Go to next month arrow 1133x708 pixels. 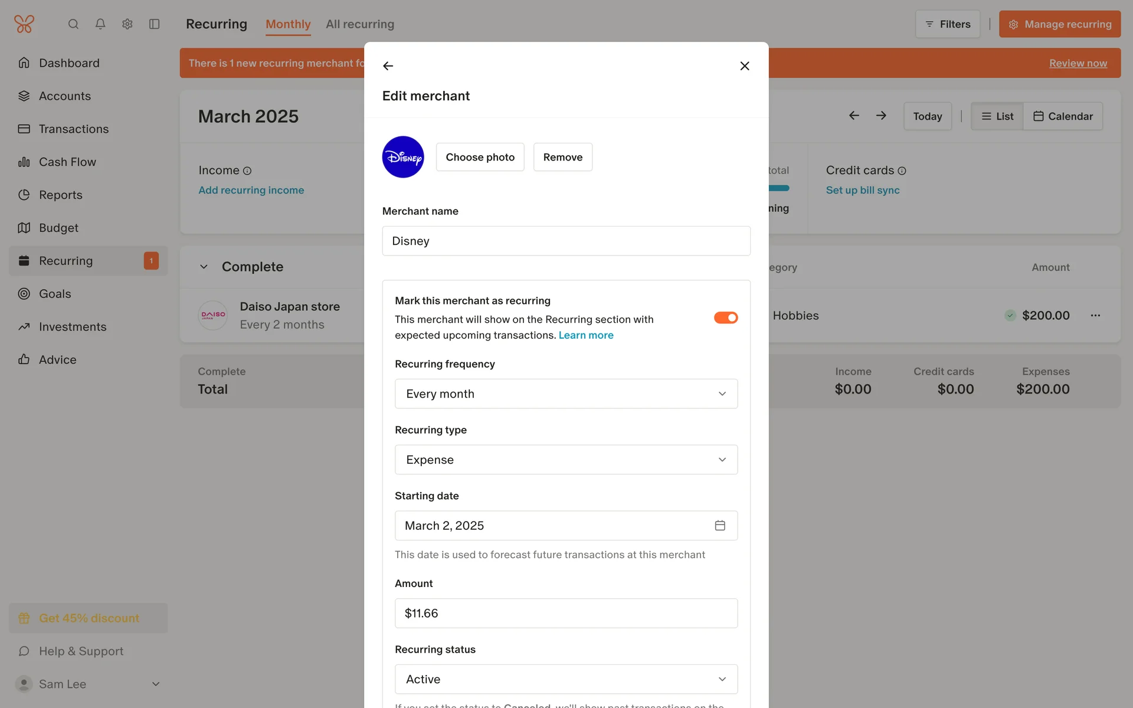click(881, 116)
